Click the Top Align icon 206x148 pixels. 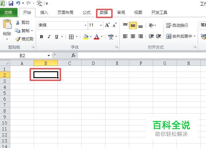coord(125,25)
